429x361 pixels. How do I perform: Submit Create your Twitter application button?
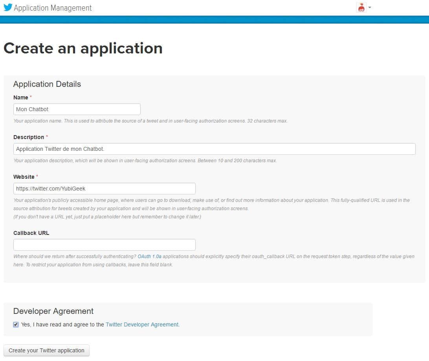pos(46,350)
